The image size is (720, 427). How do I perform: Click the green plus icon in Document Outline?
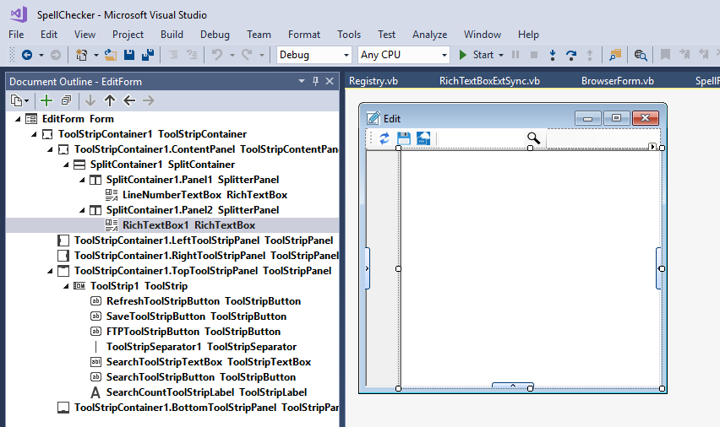tap(46, 100)
